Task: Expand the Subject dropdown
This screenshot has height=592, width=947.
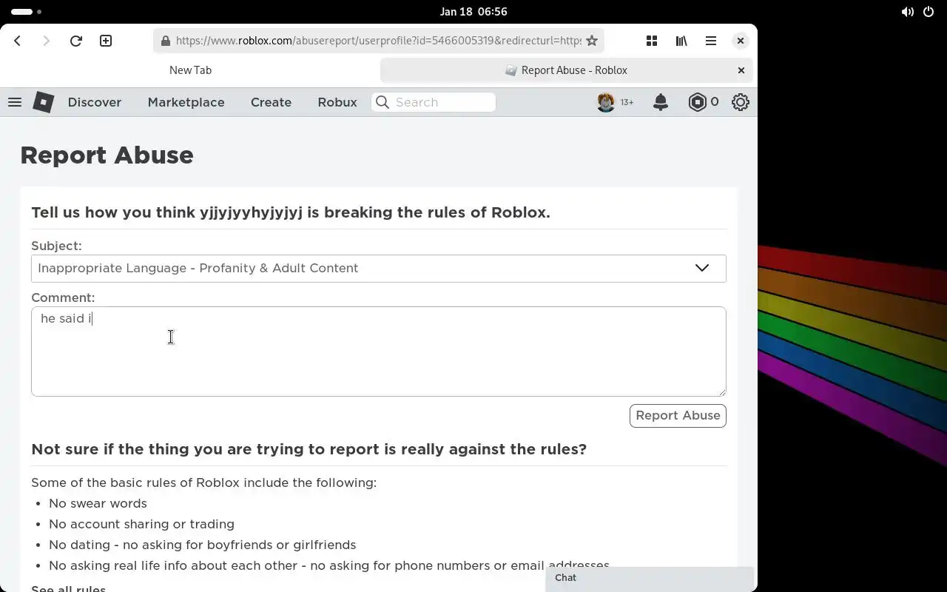Action: (379, 269)
